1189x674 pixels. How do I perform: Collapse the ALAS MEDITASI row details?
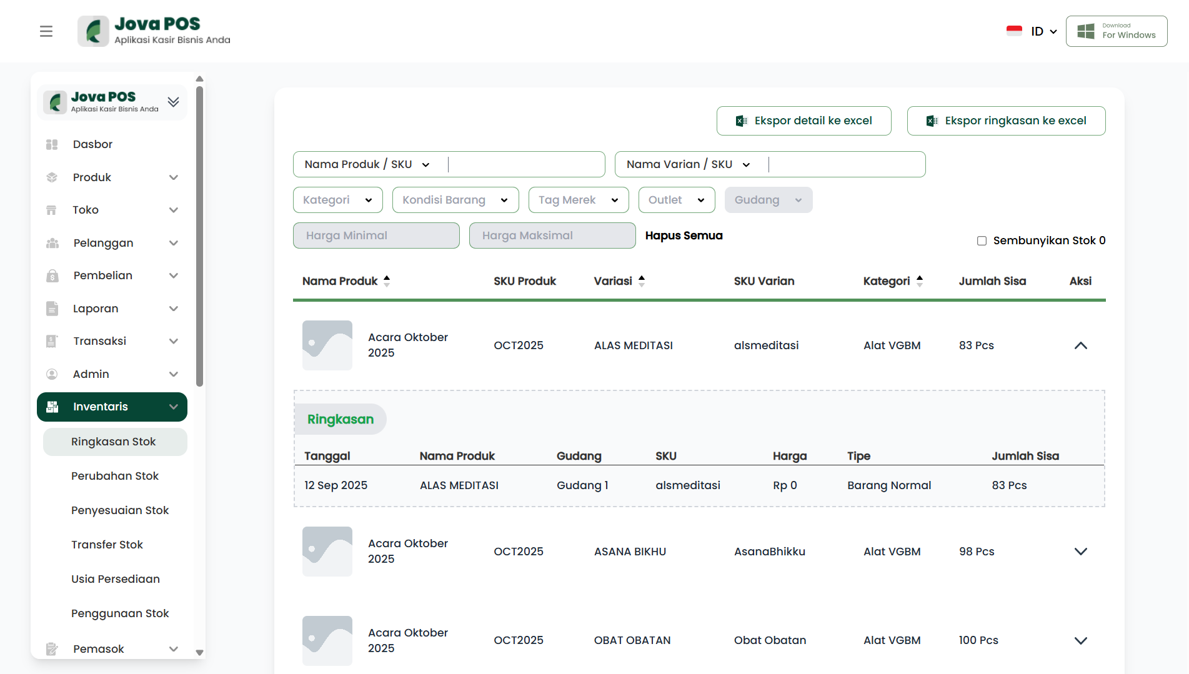(1080, 345)
